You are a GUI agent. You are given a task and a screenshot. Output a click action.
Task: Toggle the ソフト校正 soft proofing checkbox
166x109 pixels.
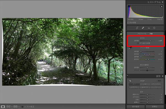[x=22, y=107]
